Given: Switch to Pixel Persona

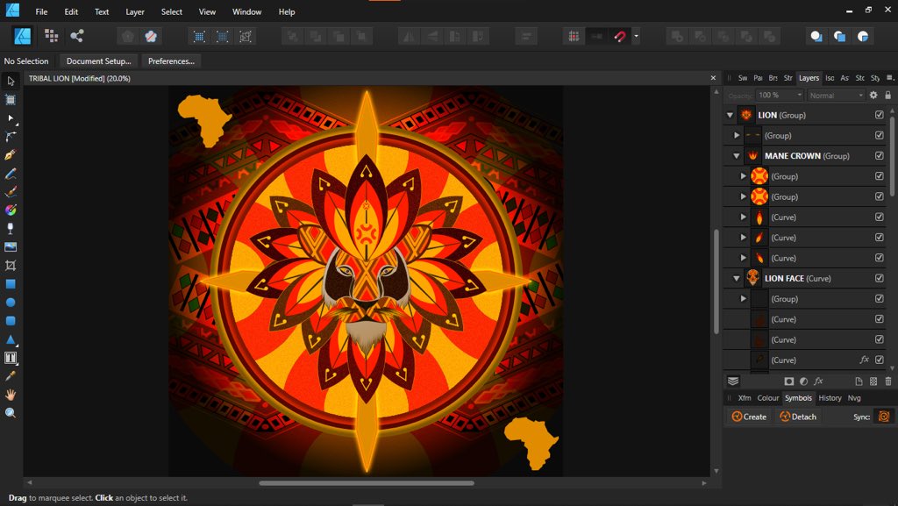Looking at the screenshot, I should tap(52, 36).
